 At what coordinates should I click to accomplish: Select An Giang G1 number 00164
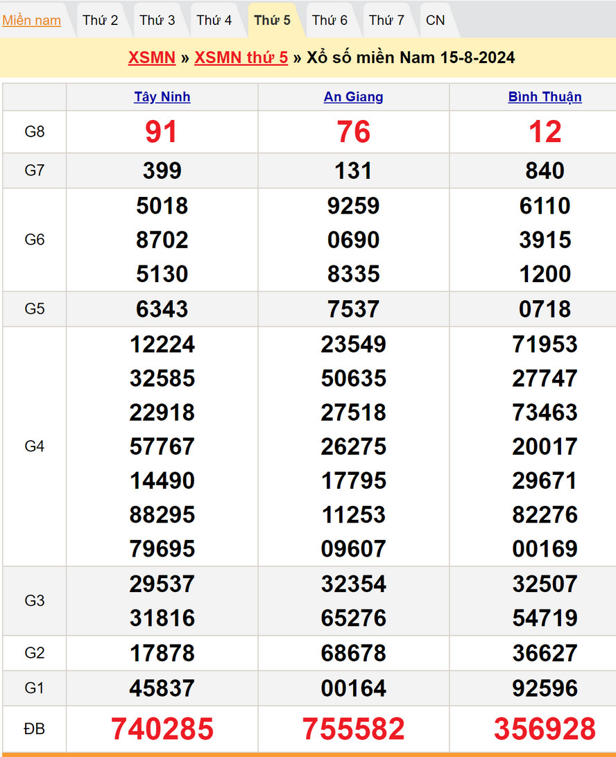point(354,688)
